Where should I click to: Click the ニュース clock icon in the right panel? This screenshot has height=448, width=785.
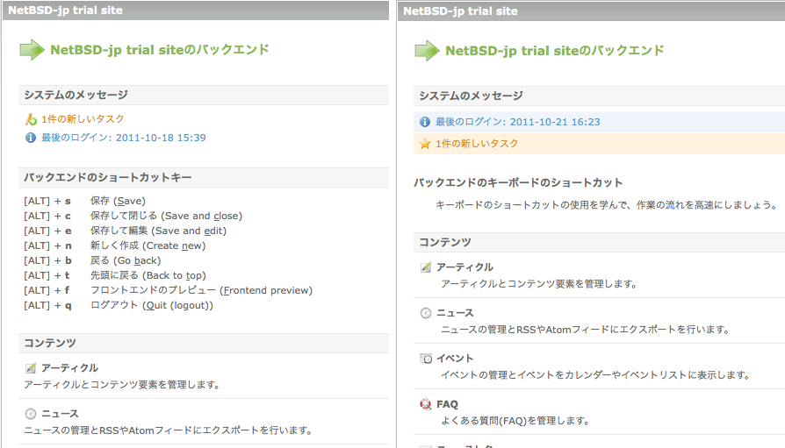426,313
